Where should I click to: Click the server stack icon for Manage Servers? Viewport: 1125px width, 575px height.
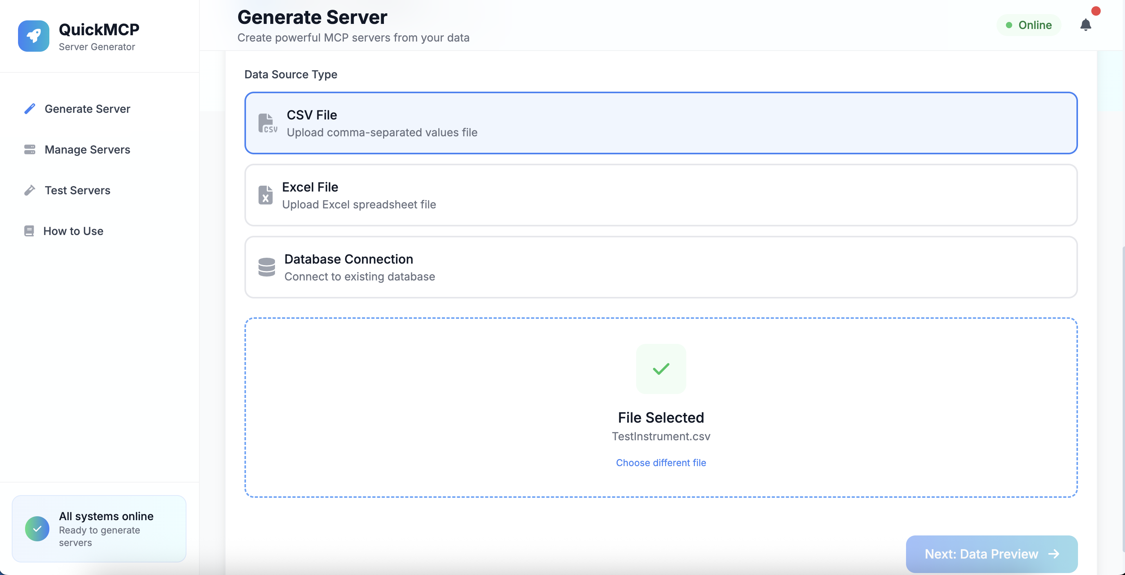[x=30, y=150]
